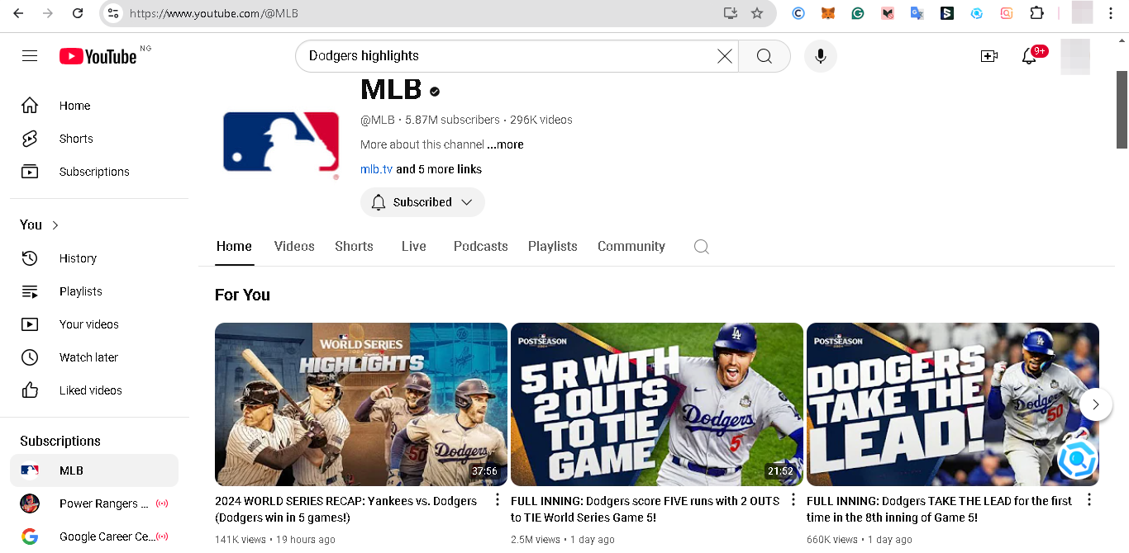Open the YouTube hamburger guide menu

click(x=30, y=56)
